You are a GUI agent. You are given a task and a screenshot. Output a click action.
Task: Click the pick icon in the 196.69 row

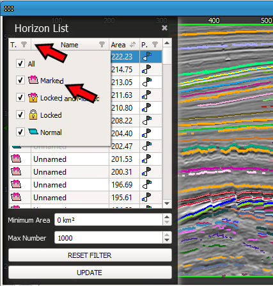(146, 185)
